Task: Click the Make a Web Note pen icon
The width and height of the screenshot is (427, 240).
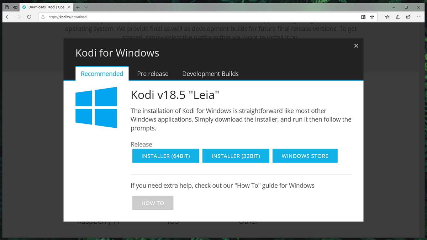Action: pos(397,17)
